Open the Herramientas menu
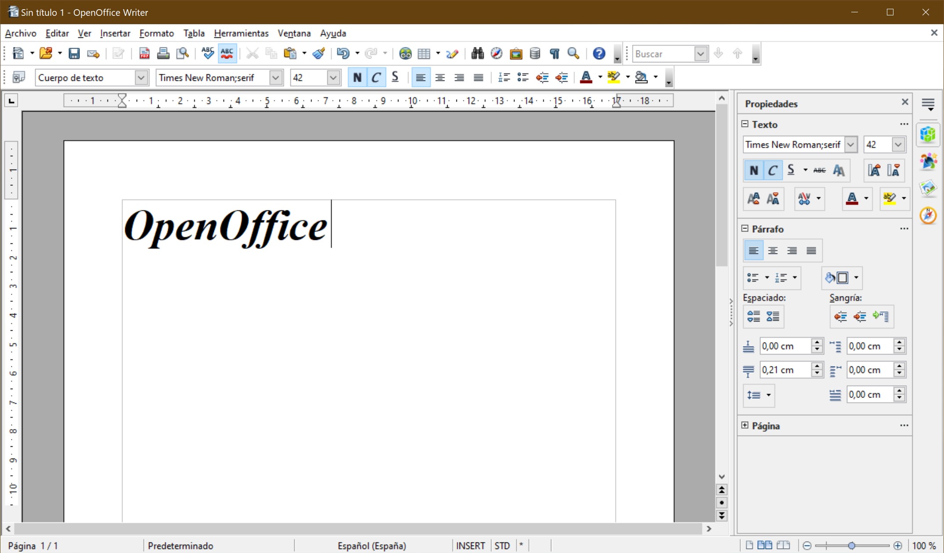Image resolution: width=944 pixels, height=553 pixels. pyautogui.click(x=241, y=33)
